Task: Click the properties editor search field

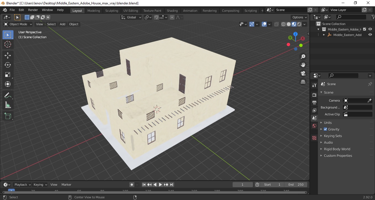Action: (343, 75)
